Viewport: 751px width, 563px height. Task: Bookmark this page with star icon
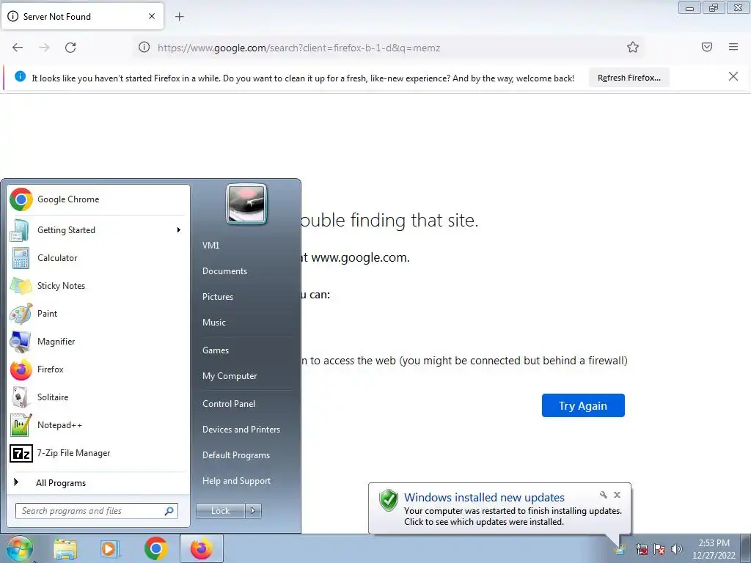click(x=633, y=47)
